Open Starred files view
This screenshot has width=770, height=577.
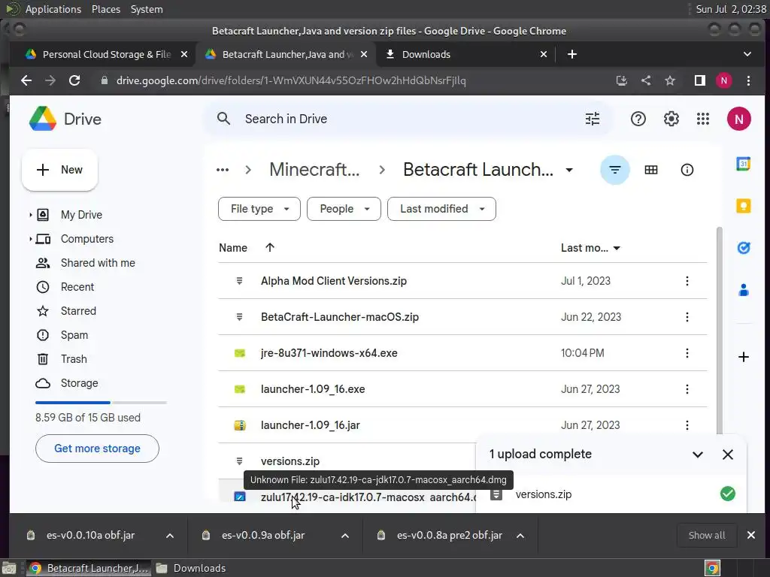tap(78, 311)
